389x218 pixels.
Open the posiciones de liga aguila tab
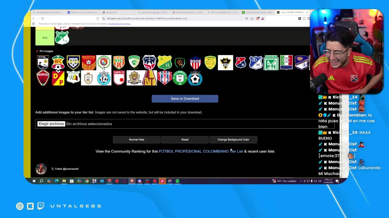(152, 12)
